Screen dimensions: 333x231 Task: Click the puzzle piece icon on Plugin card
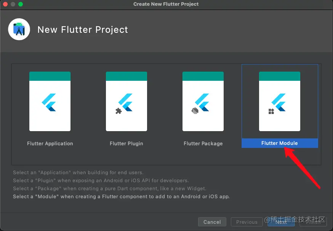[x=118, y=111]
